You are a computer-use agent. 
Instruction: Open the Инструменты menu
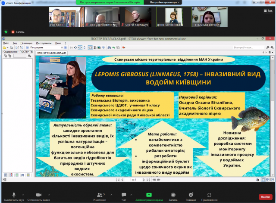(43, 43)
